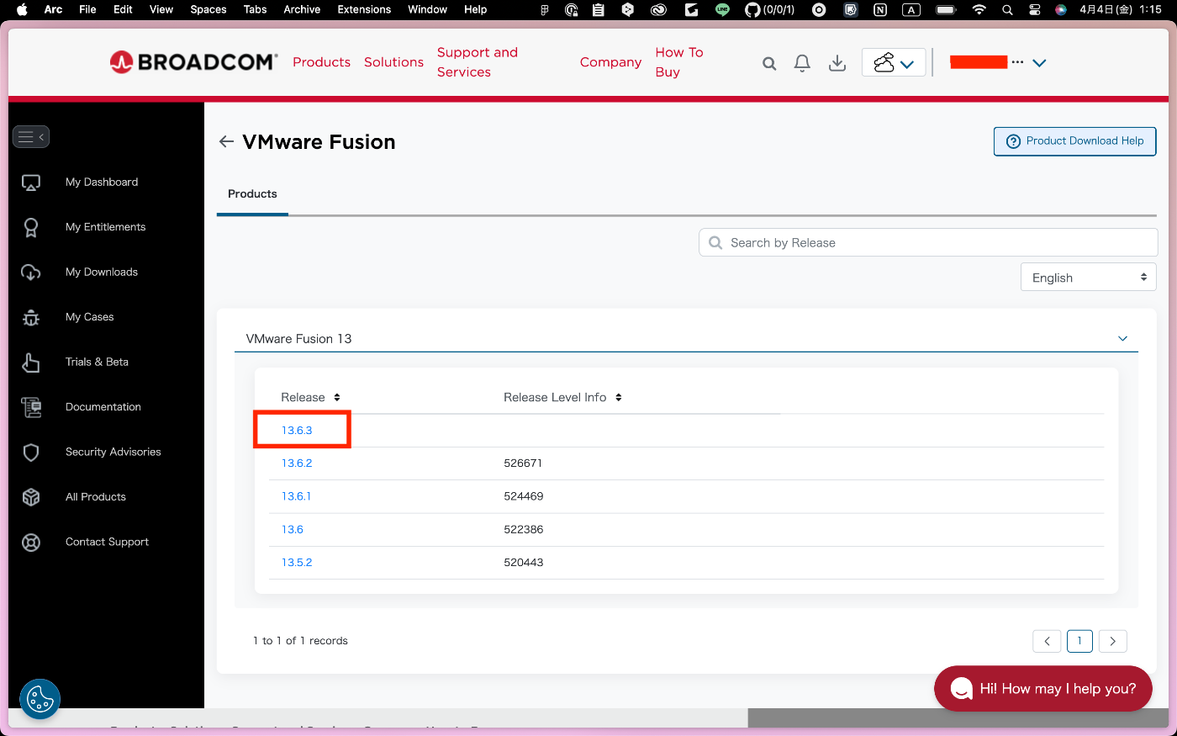Image resolution: width=1177 pixels, height=736 pixels.
Task: Open the cloud portal switcher dropdown
Action: pyautogui.click(x=894, y=63)
